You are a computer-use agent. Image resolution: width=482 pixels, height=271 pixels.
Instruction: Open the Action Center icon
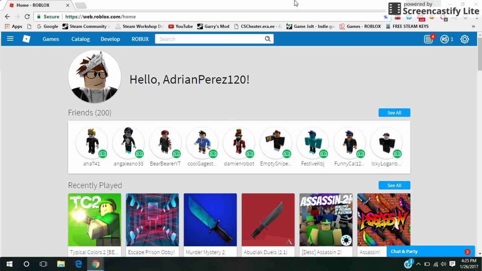(453, 264)
